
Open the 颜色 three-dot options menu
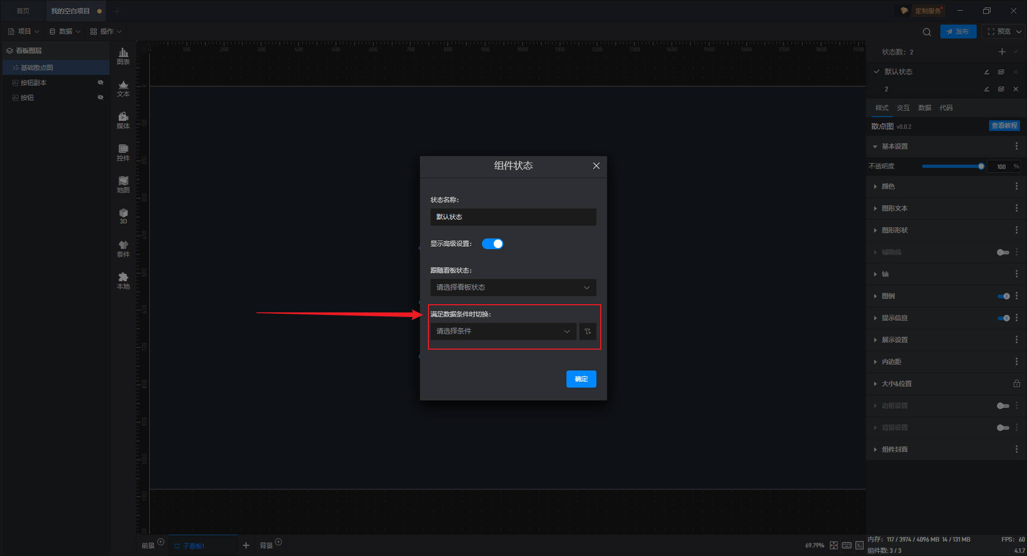pos(1016,187)
